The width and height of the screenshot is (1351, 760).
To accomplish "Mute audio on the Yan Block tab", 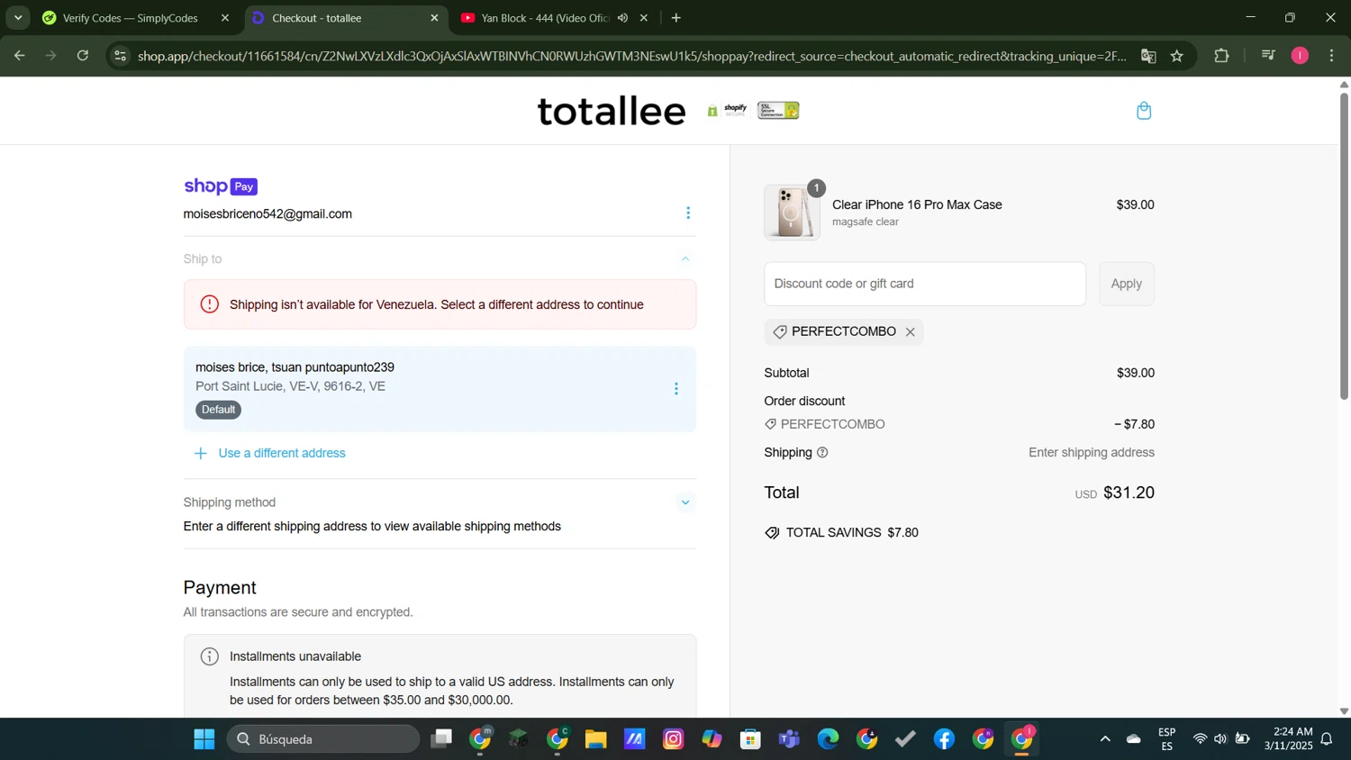I will pyautogui.click(x=622, y=18).
